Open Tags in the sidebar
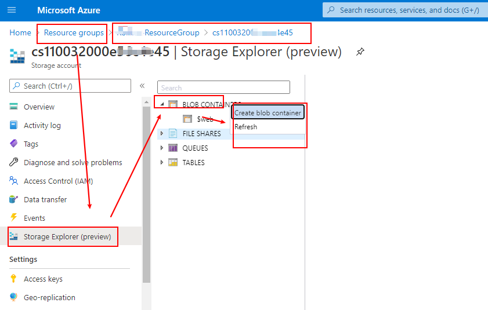Viewport: 488px width, 310px height. [31, 144]
